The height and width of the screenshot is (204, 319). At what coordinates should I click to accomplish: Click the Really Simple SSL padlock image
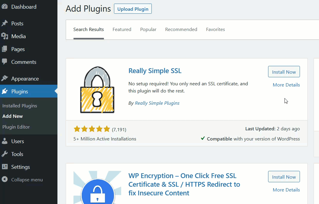click(97, 90)
